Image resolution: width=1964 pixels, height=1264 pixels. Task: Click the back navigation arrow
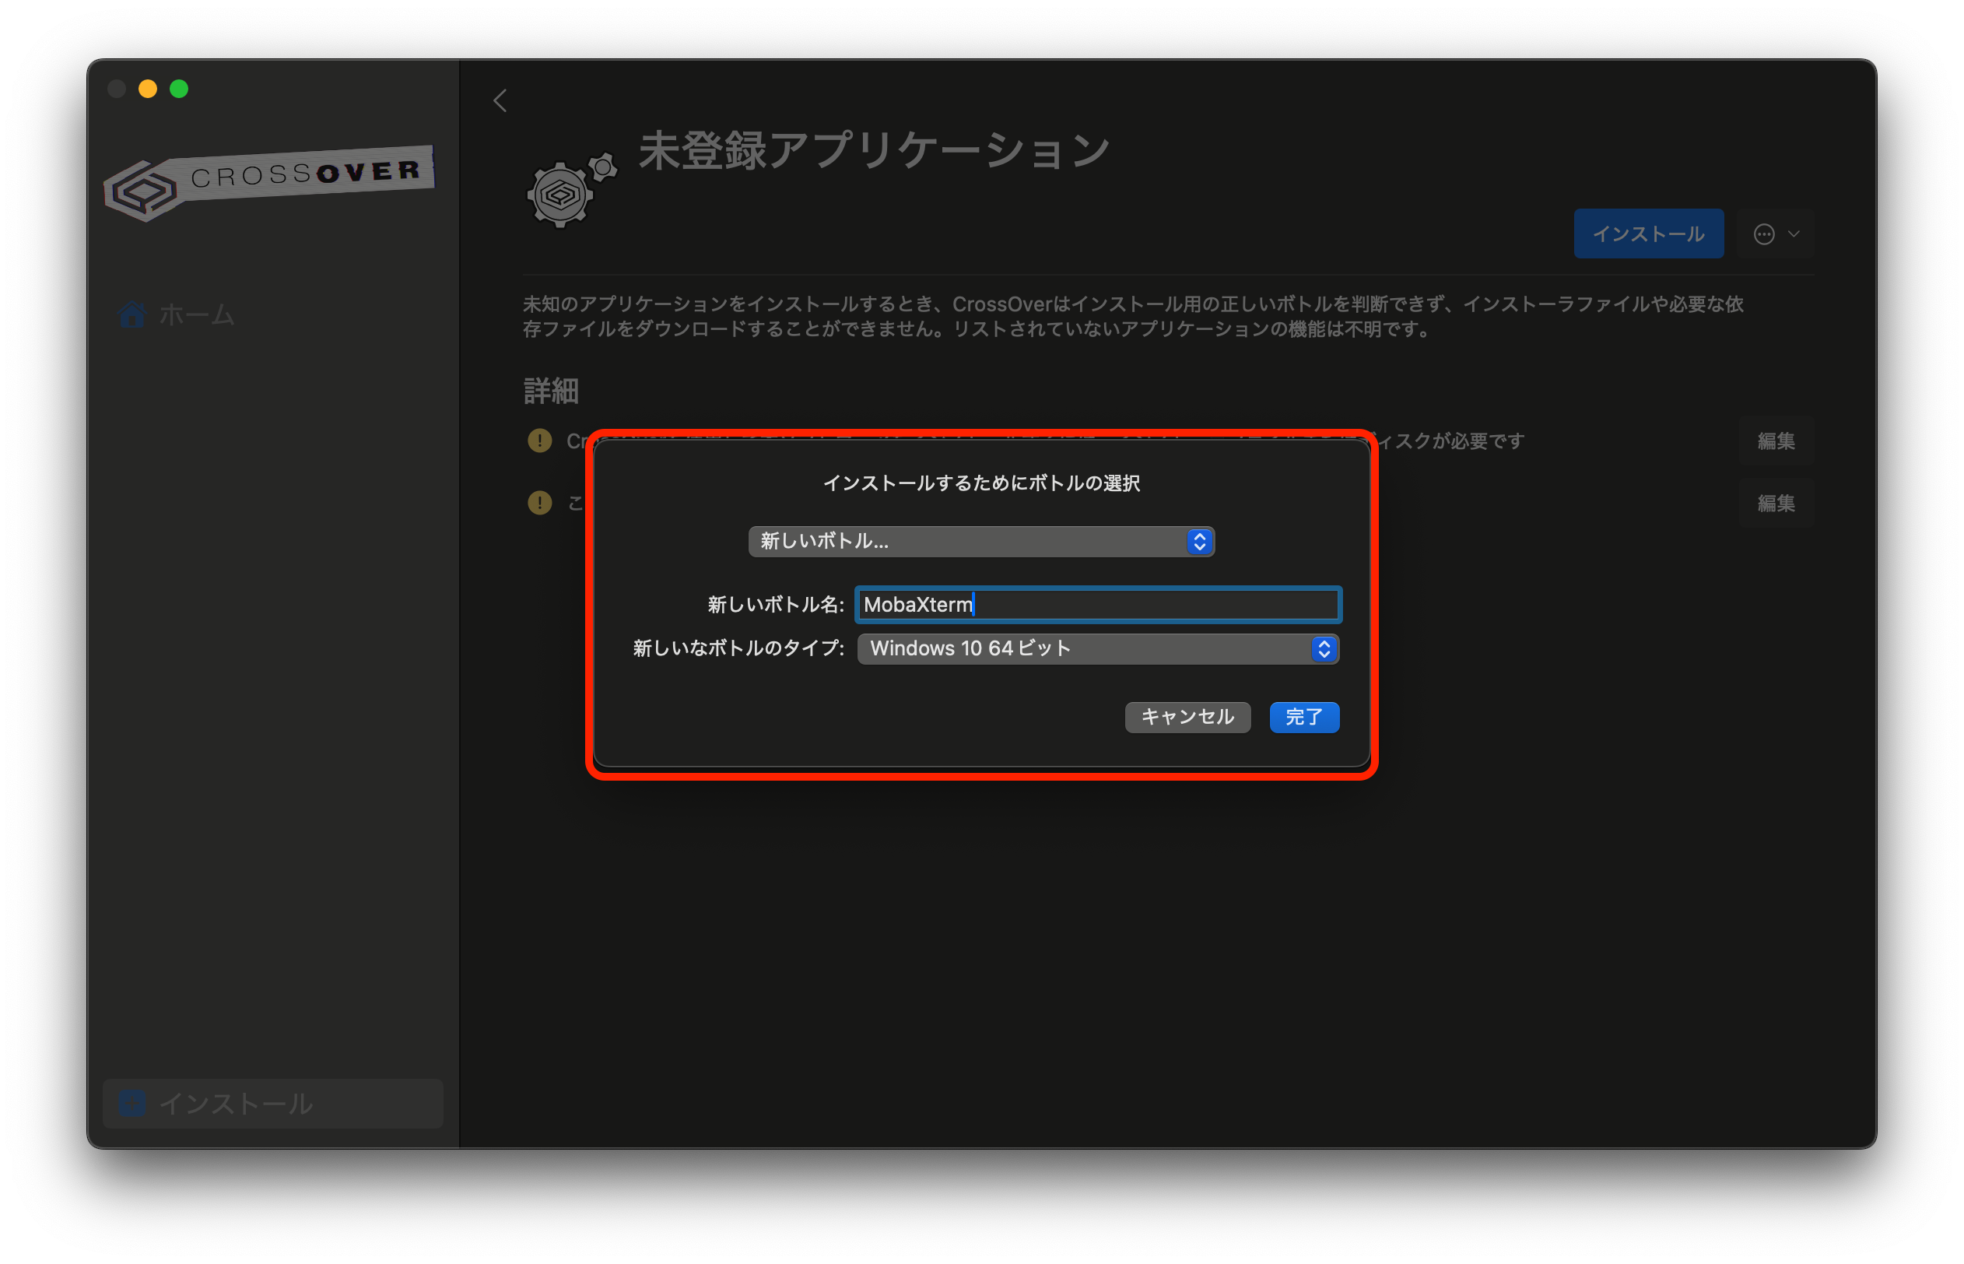tap(500, 100)
